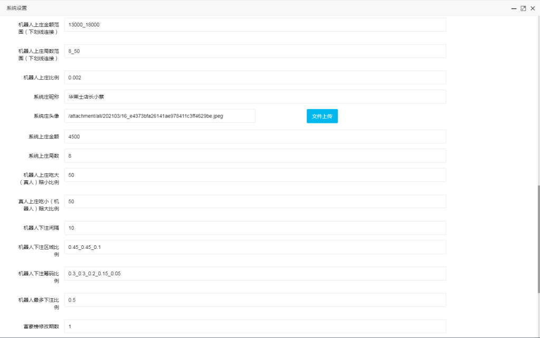The height and width of the screenshot is (338, 540).
Task: Edit the 系统庄昵称 text box
Action: click(x=255, y=97)
